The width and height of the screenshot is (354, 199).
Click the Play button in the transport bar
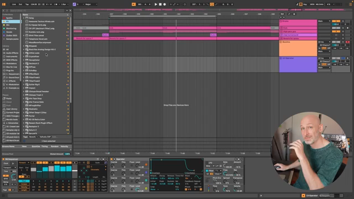(x=156, y=4)
